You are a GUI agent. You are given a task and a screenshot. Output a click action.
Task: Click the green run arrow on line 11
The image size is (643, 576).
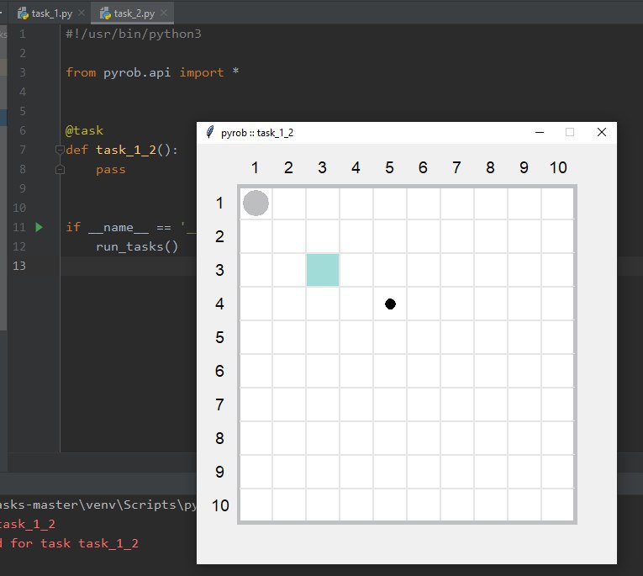(39, 227)
